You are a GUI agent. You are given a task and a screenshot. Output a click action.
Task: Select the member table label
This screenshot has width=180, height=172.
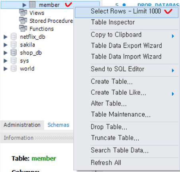[x=49, y=5]
